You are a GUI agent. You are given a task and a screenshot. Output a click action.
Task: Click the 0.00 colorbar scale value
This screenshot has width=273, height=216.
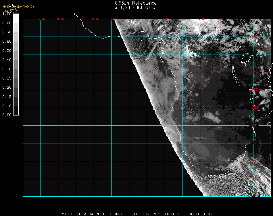coord(7,115)
